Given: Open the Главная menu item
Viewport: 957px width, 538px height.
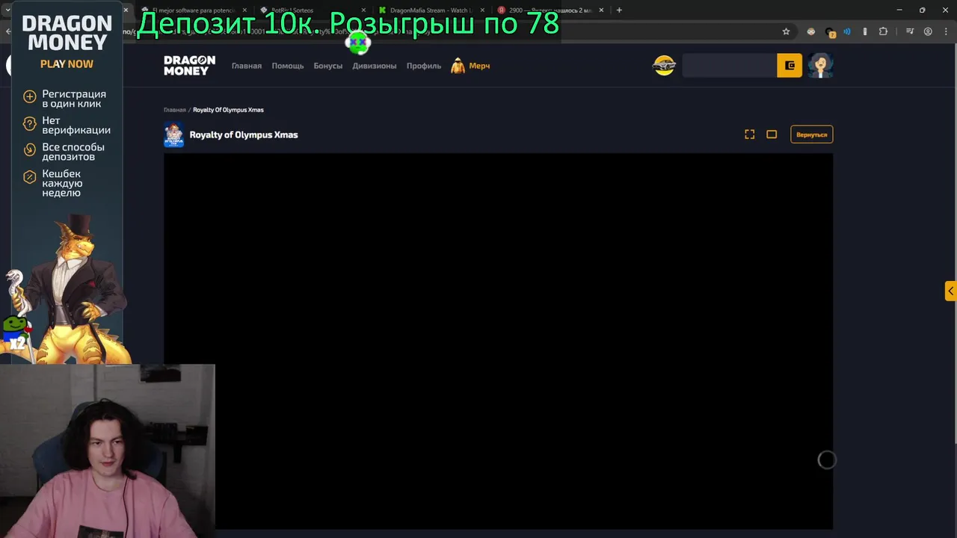Looking at the screenshot, I should [x=246, y=66].
